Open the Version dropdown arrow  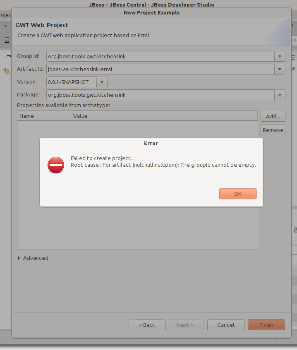[102, 82]
